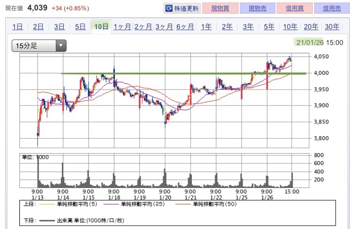Click the 現物売 sell button

(258, 8)
